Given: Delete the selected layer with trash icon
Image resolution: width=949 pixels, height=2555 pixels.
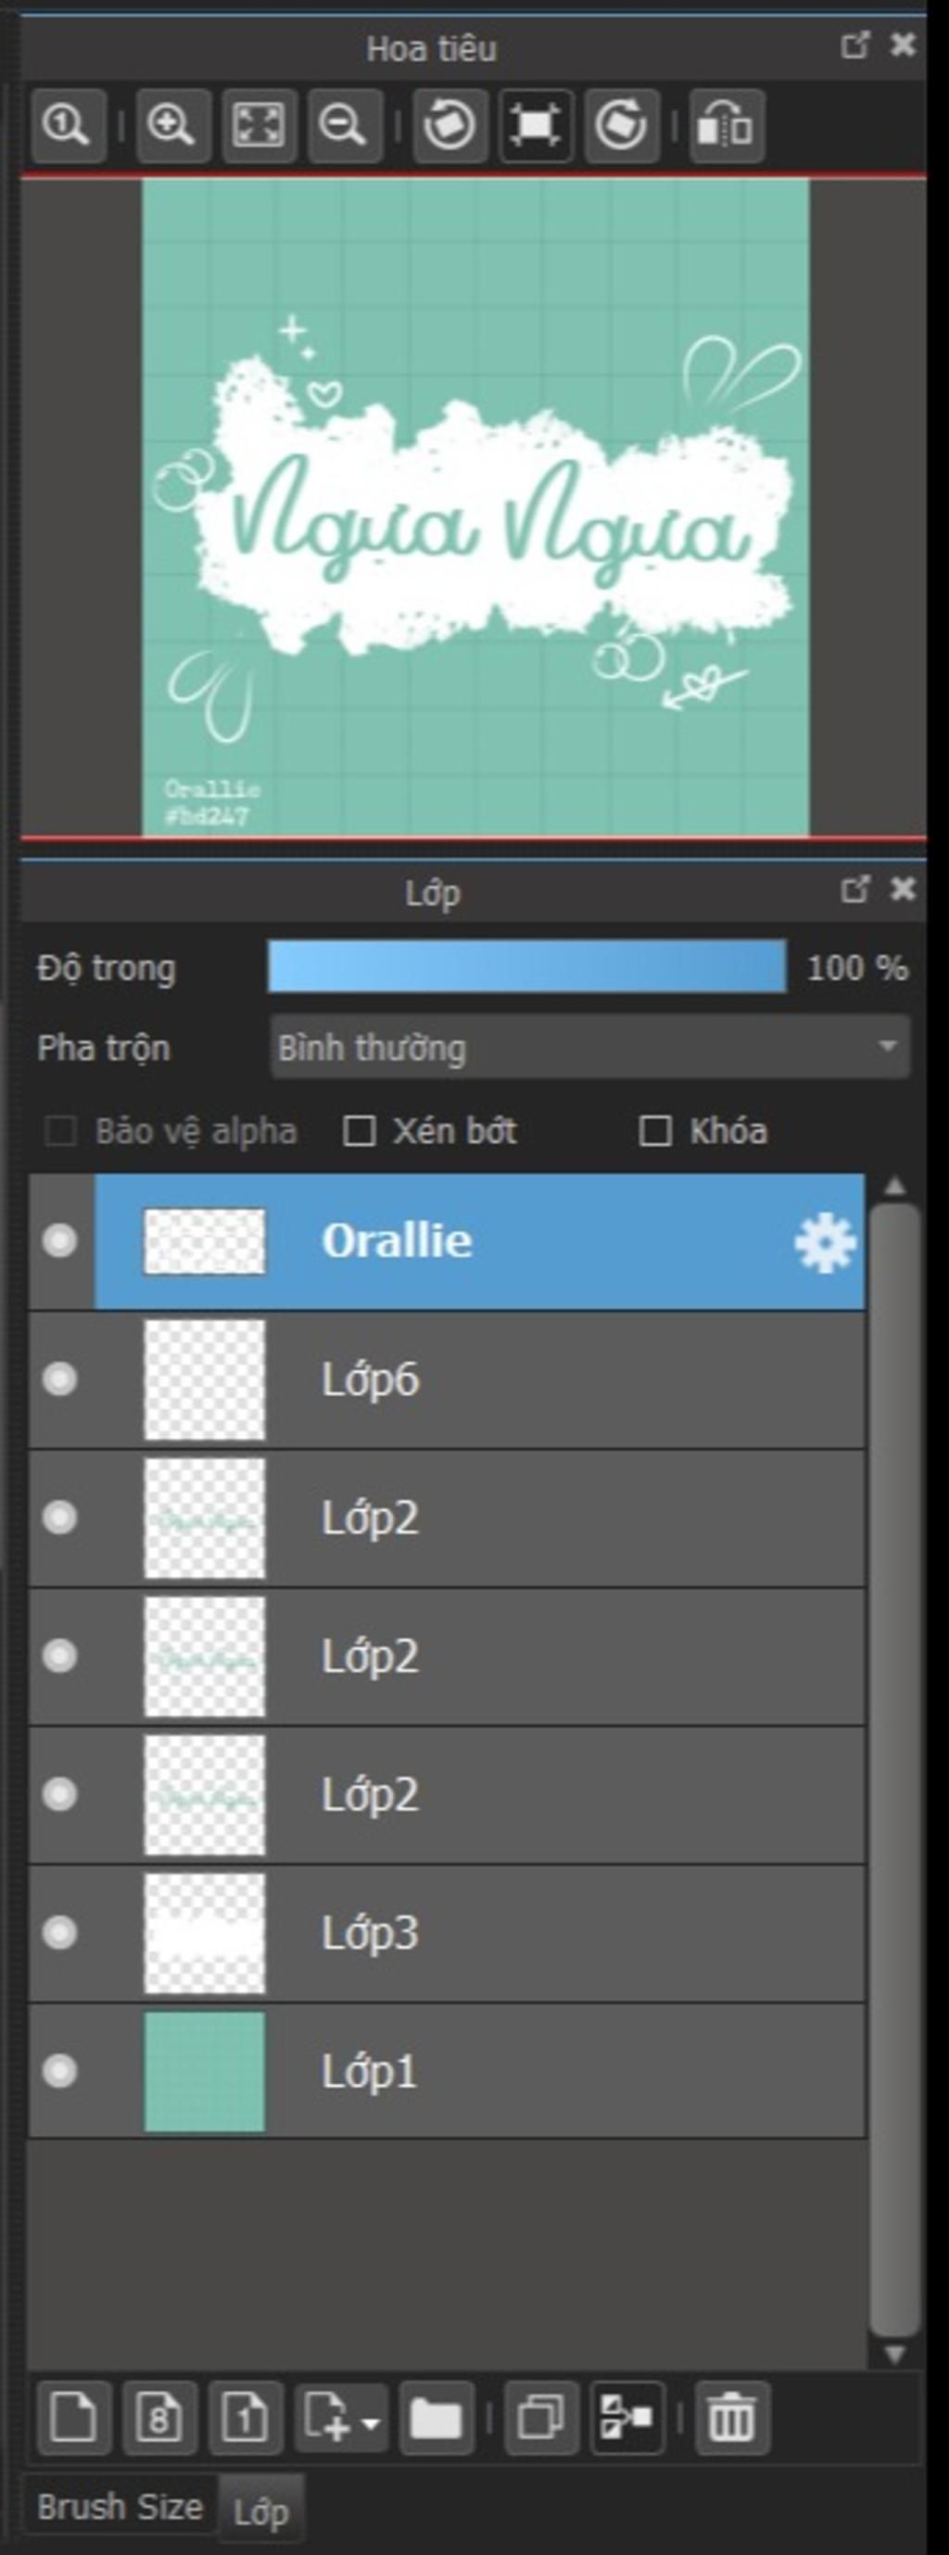Looking at the screenshot, I should click(732, 2417).
